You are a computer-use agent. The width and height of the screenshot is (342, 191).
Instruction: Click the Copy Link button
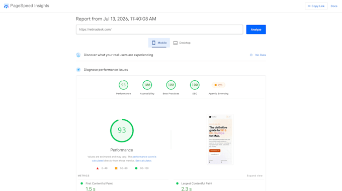316,6
